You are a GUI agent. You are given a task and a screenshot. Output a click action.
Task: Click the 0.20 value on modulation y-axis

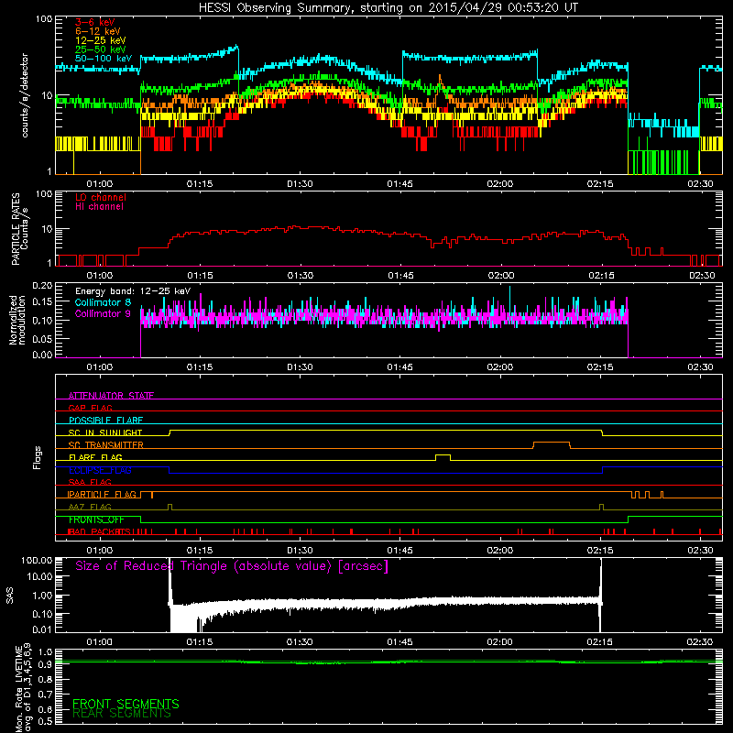pos(42,285)
